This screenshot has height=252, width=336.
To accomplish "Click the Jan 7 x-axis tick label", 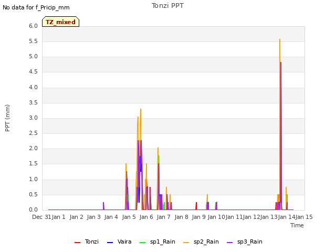I will click(x=163, y=217).
